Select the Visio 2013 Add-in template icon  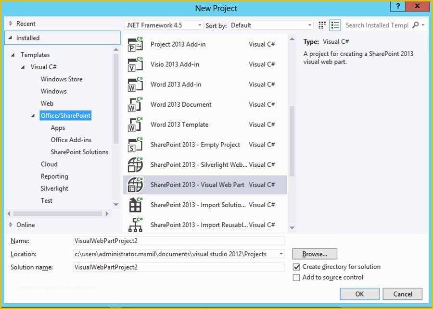(135, 64)
